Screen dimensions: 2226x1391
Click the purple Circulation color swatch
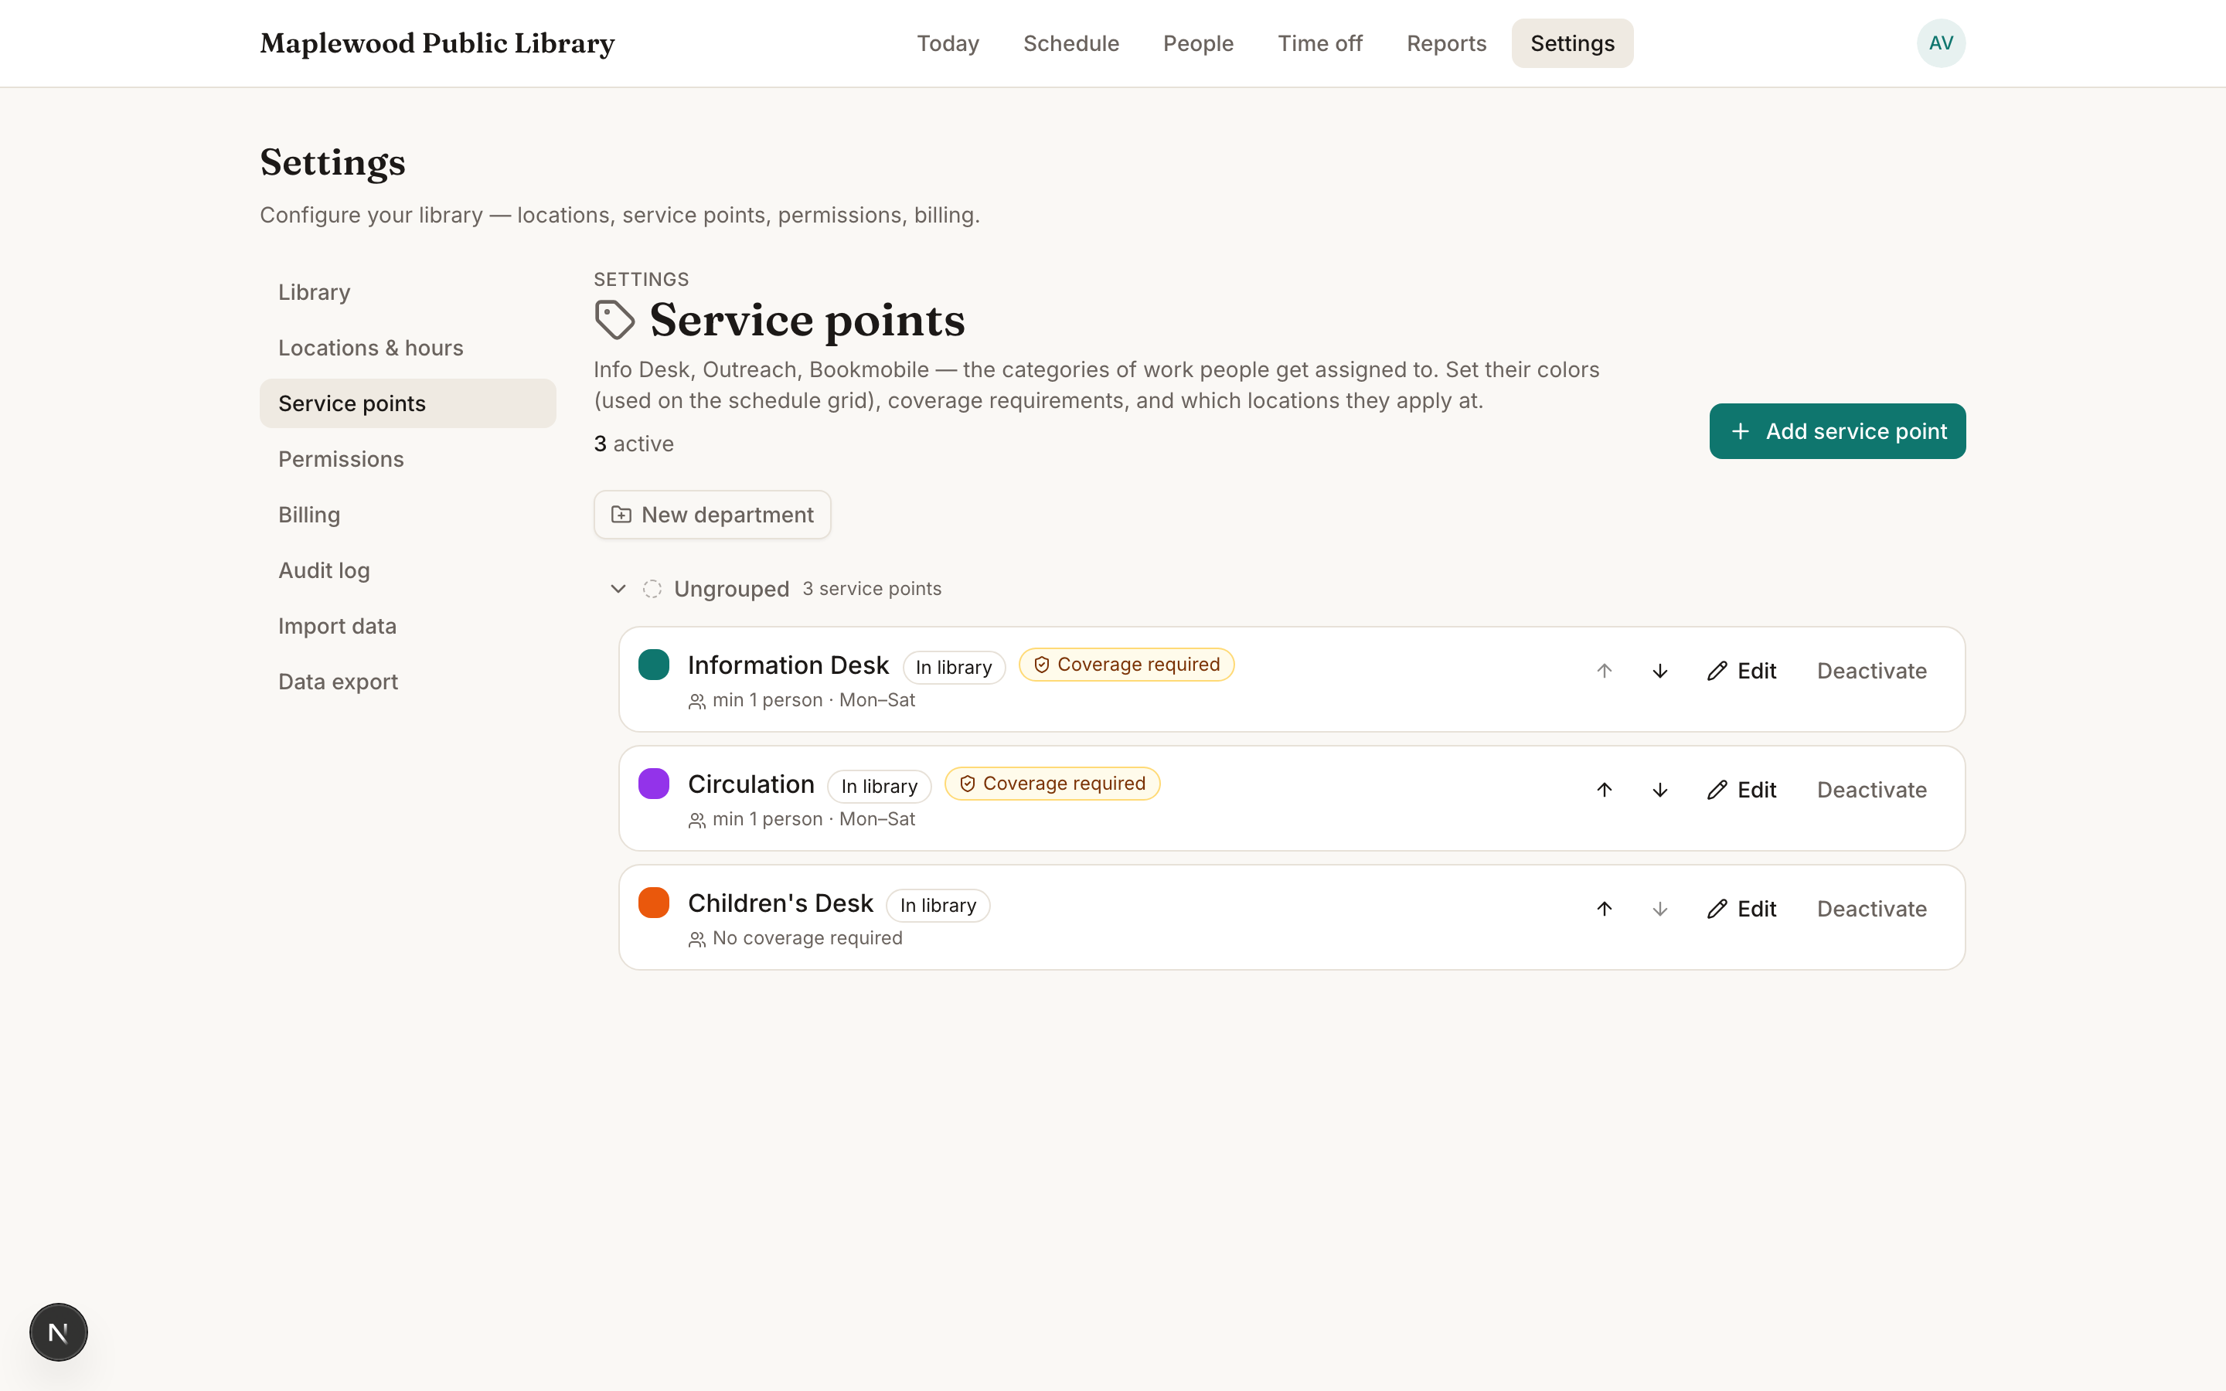[x=653, y=784]
